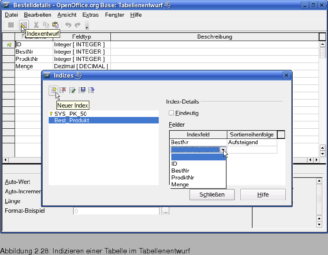Open the Indexfeld dropdown arrow
Screen dimensions: 328x255
pyautogui.click(x=223, y=150)
